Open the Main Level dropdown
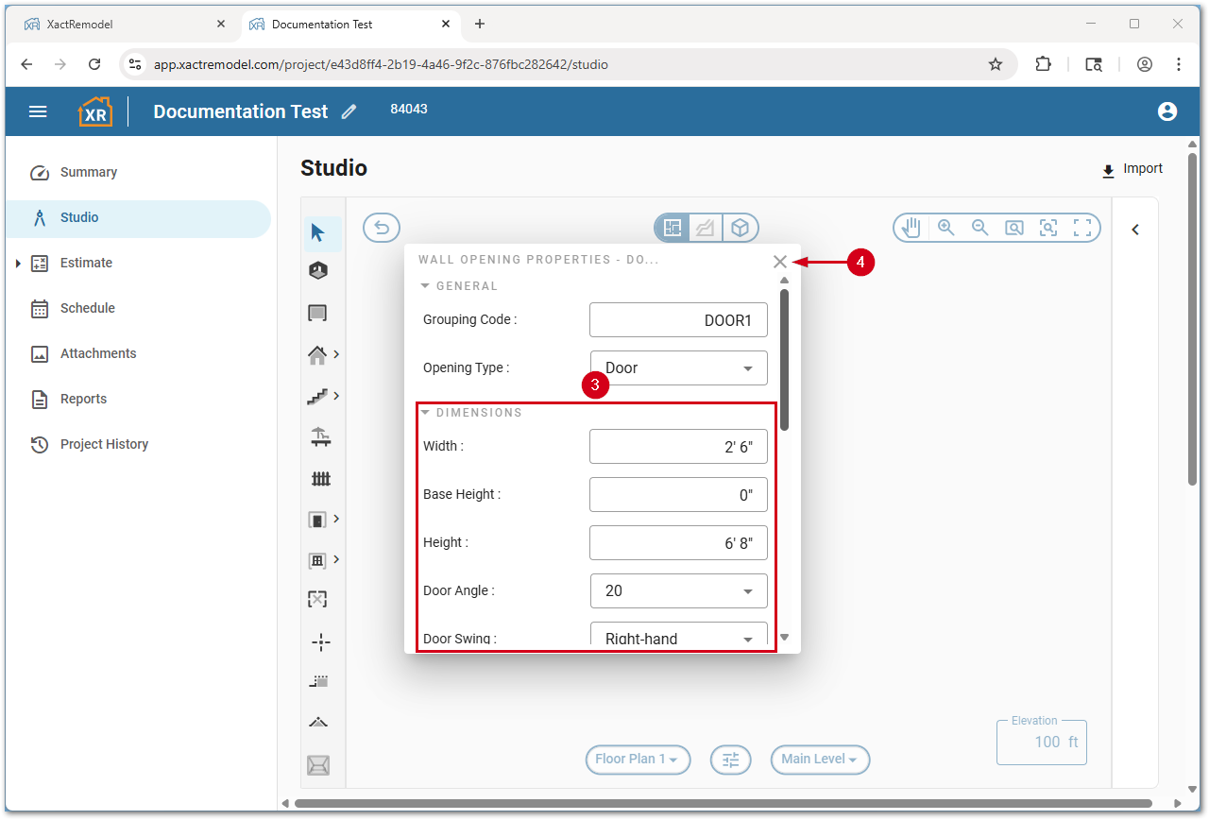The image size is (1209, 820). point(819,760)
